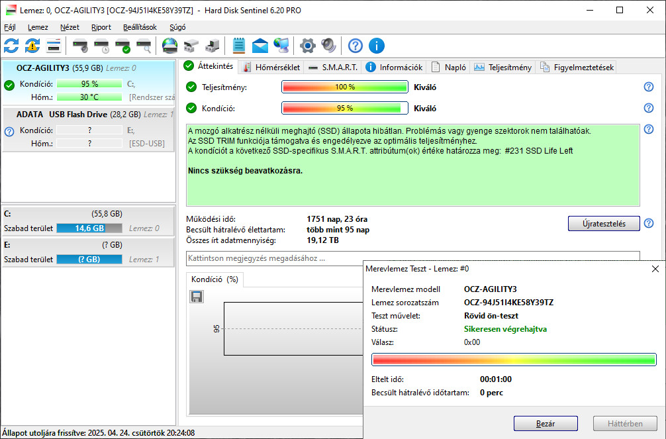
Task: Click the Teljesítmény 100 % progress bar
Action: point(344,87)
